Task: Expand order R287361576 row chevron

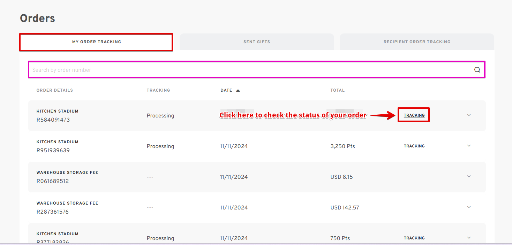Action: click(x=469, y=207)
